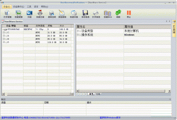Select the 类型提取 (type extraction) tool
The width and height of the screenshot is (177, 120).
(62, 13)
